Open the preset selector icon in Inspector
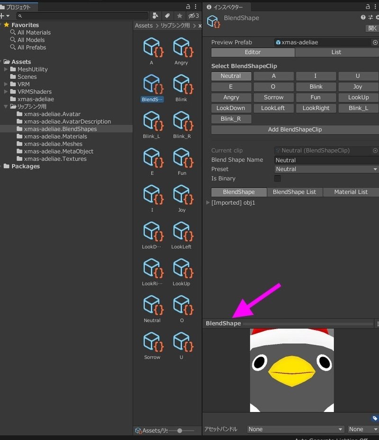This screenshot has height=440, width=379. [370, 18]
